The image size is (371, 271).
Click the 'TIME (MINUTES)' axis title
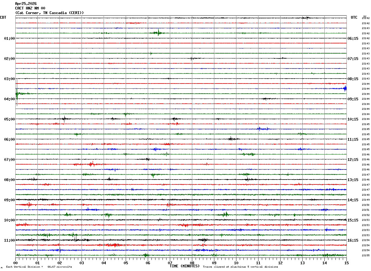(185, 266)
